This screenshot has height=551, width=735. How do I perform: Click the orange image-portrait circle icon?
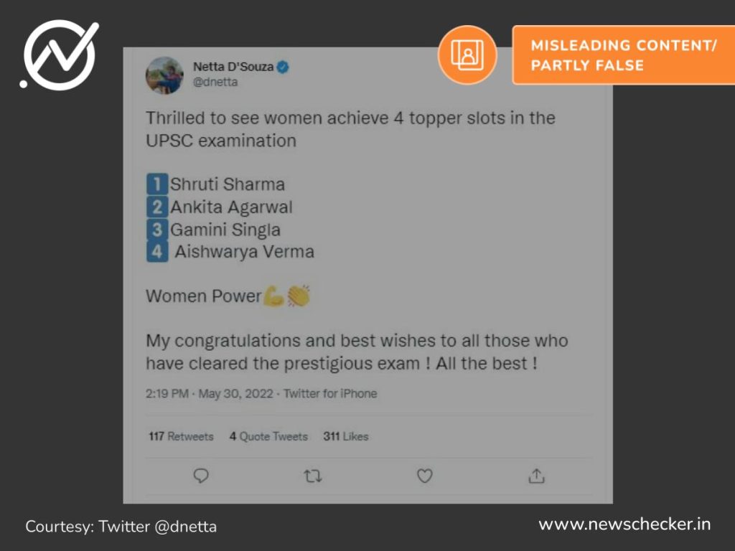click(467, 55)
